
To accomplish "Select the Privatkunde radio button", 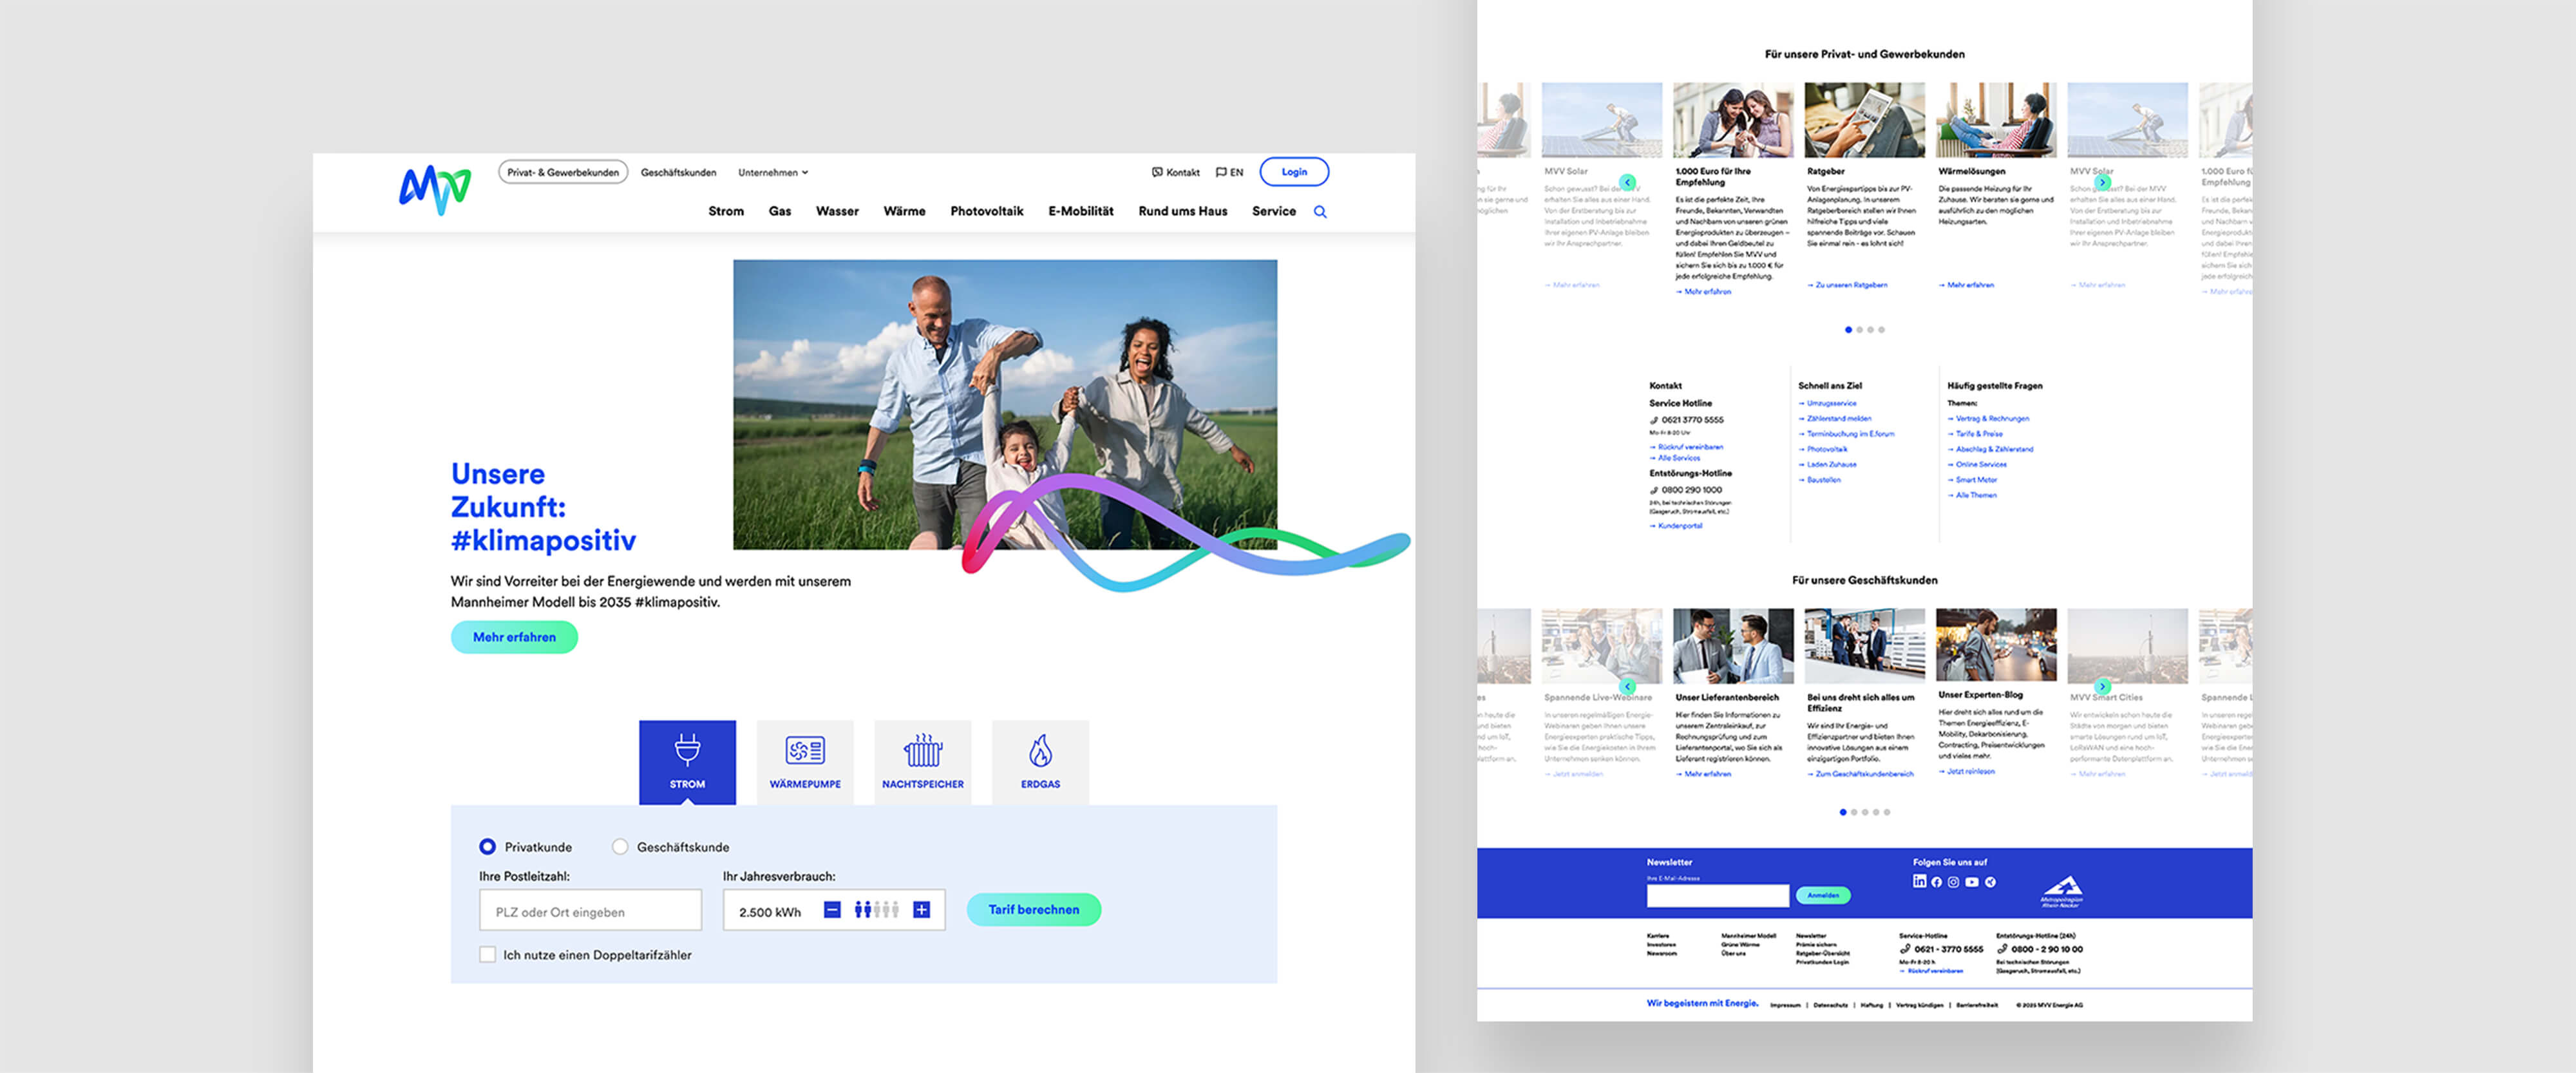I will click(487, 847).
